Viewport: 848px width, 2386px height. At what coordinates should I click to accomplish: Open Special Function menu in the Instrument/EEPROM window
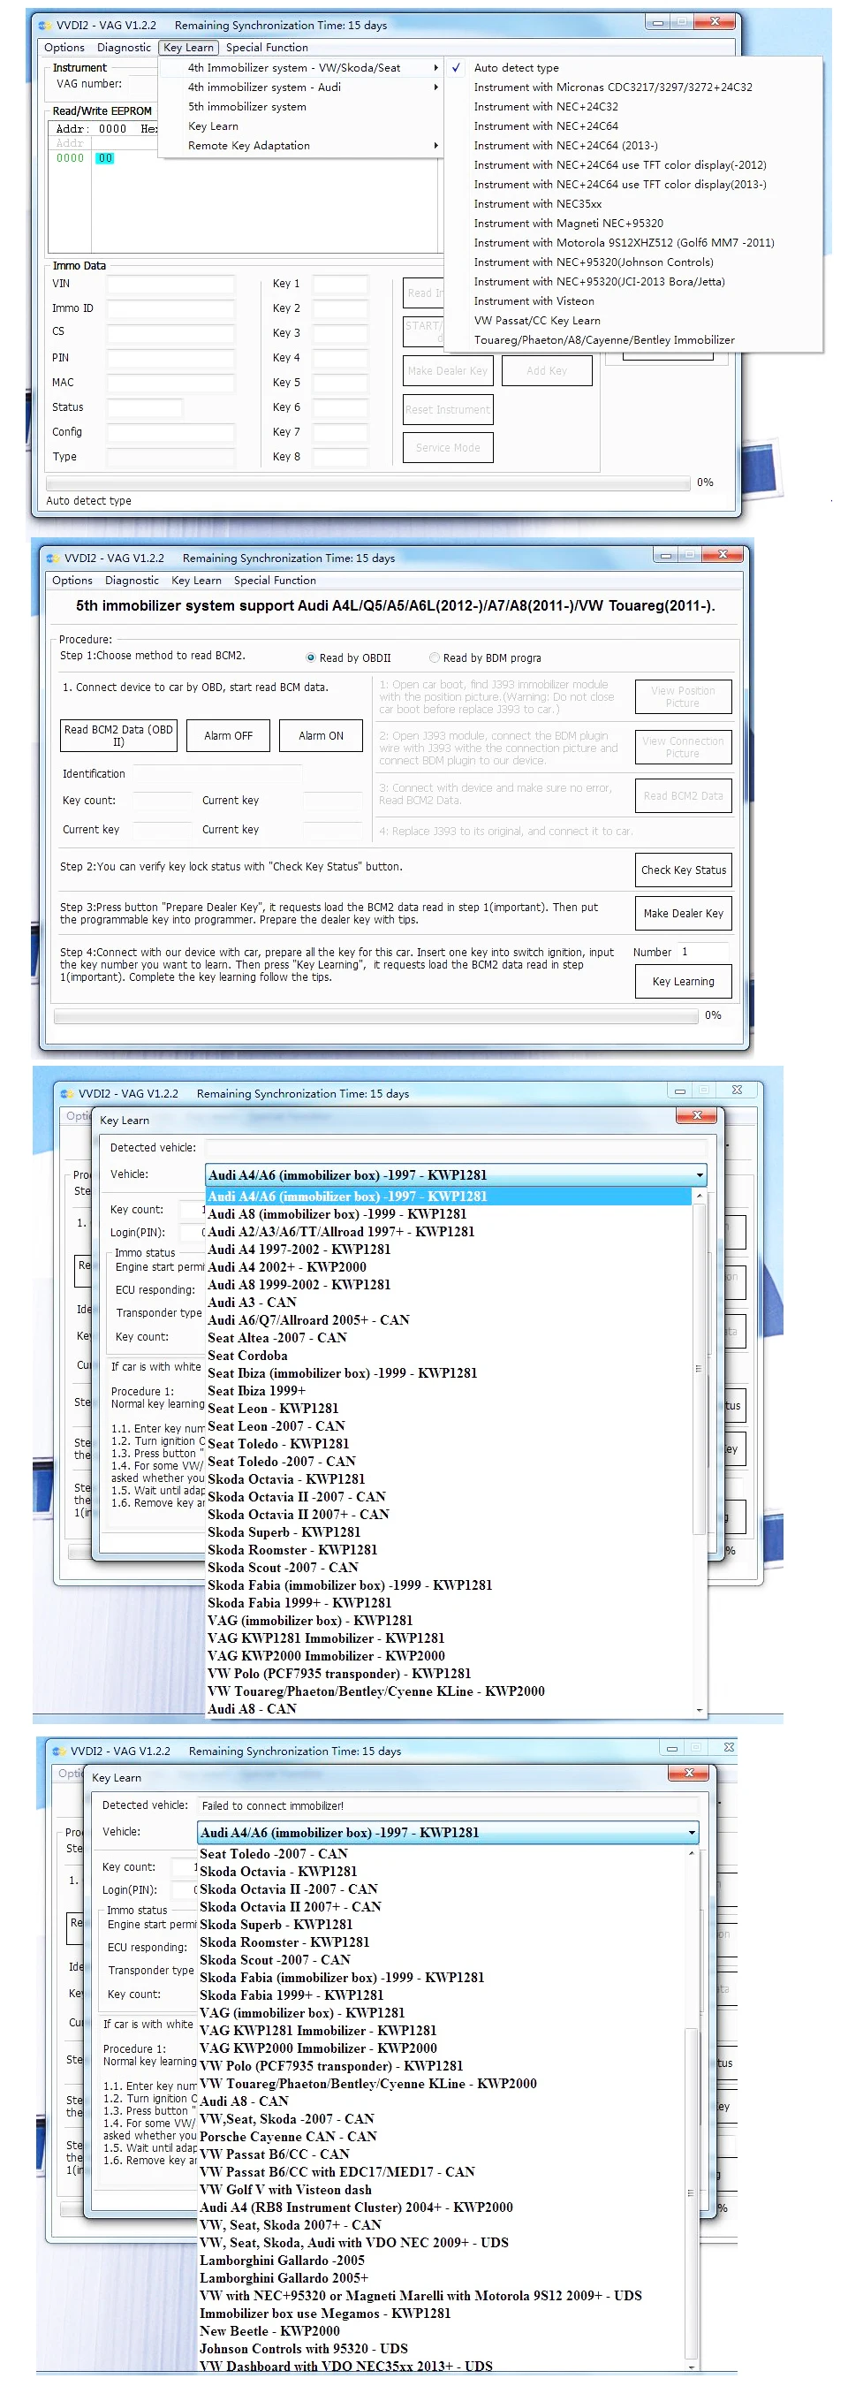click(267, 47)
